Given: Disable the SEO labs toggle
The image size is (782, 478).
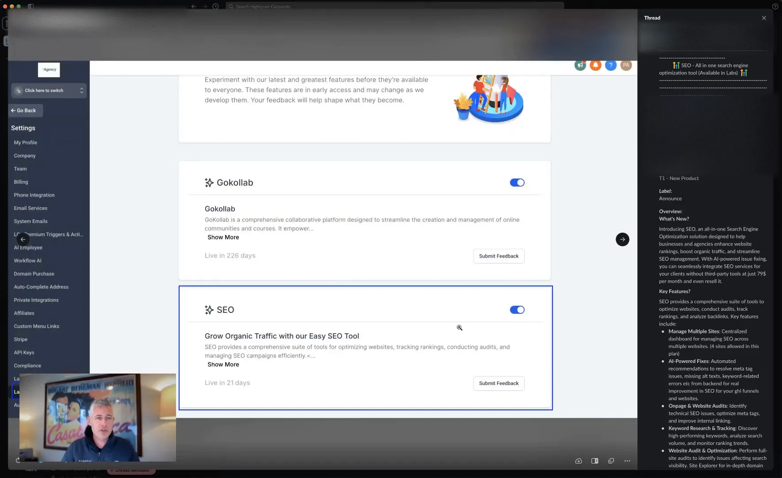Looking at the screenshot, I should click(x=517, y=310).
